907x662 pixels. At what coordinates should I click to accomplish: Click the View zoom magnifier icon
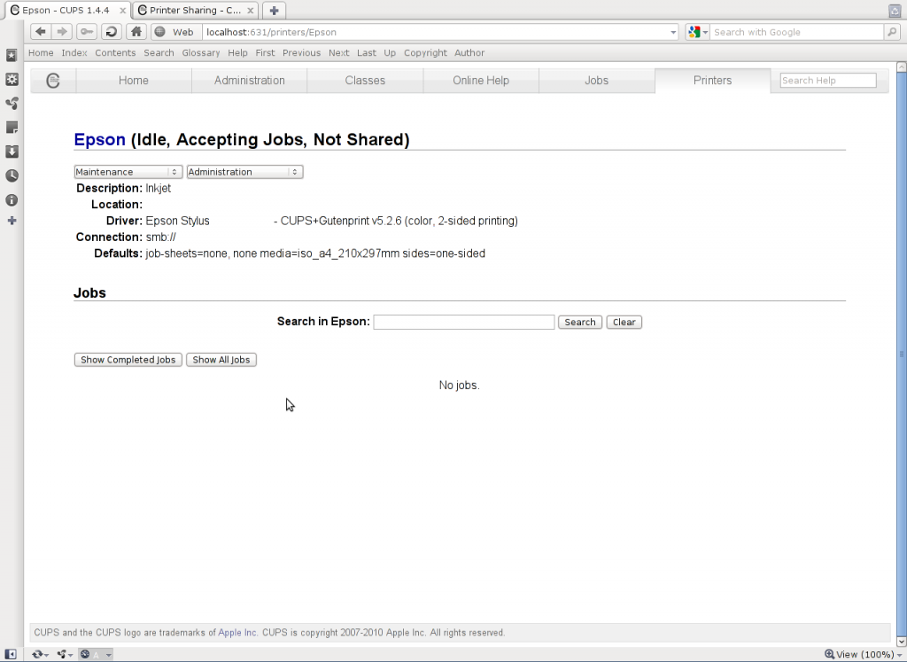click(x=829, y=654)
